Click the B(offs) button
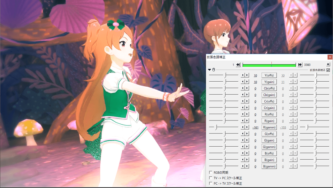This screenshot has height=188, width=333. pos(269,153)
